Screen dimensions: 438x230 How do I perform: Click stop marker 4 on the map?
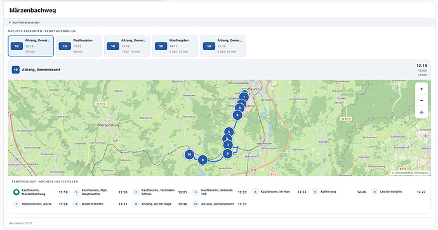(237, 115)
